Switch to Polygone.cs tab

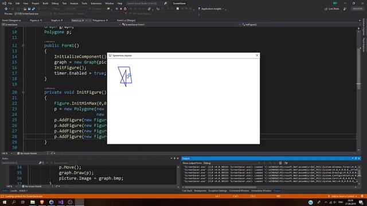click(x=100, y=21)
